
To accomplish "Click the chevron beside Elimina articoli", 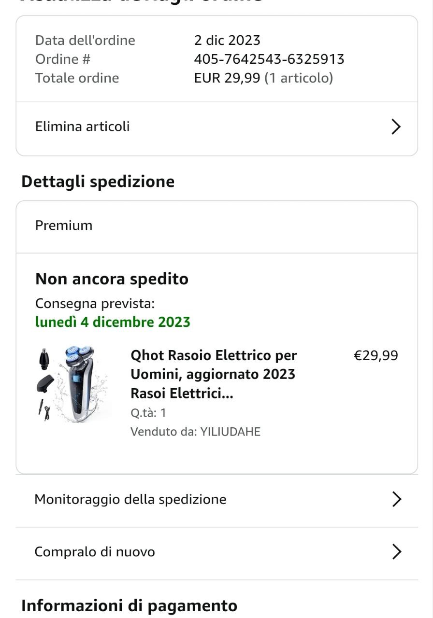I will click(396, 126).
